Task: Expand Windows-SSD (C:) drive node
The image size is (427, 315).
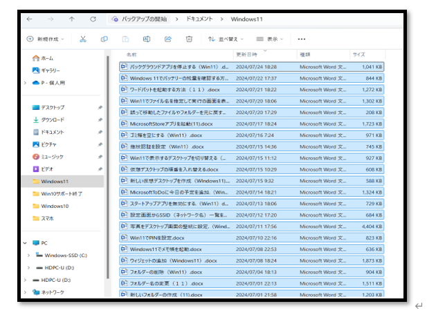Action: [x=28, y=255]
